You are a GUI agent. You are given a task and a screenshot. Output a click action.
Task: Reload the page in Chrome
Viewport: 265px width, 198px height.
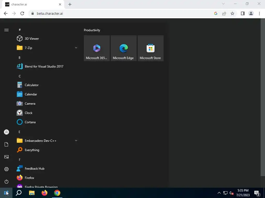coord(22,13)
